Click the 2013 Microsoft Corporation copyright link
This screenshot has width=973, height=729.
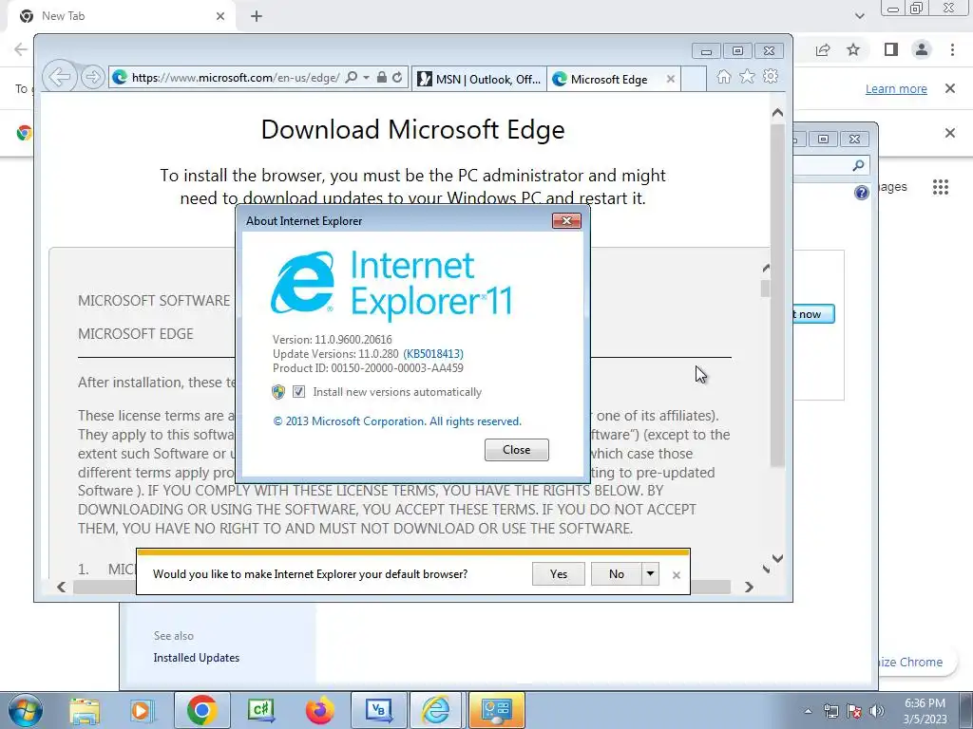[x=397, y=421]
